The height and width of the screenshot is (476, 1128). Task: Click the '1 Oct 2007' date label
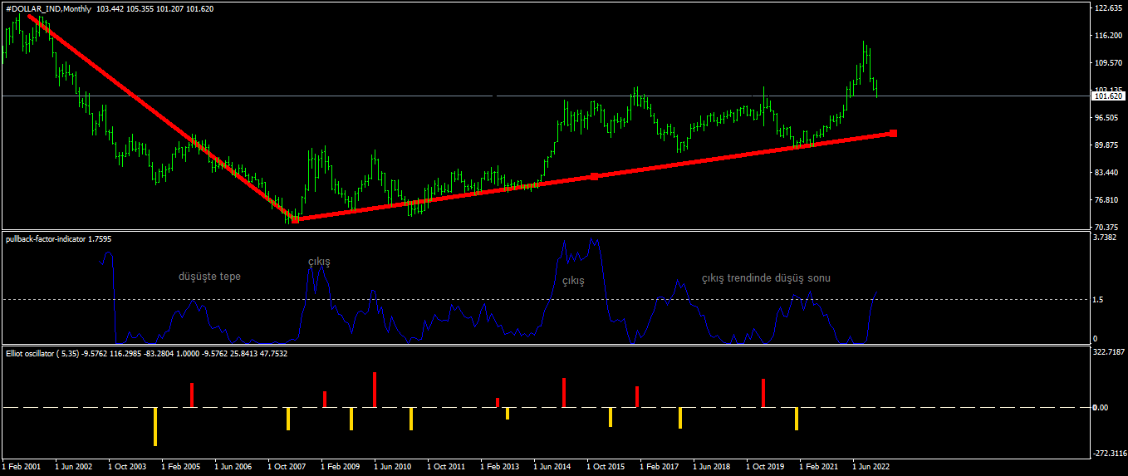pos(286,467)
